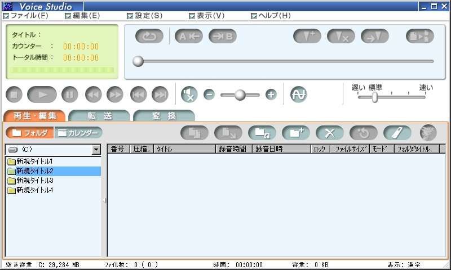
Task: Decrease volume with the minus button
Action: (209, 94)
